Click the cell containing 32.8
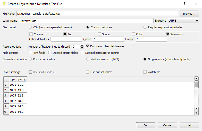202x131 pixels. click(x=22, y=95)
